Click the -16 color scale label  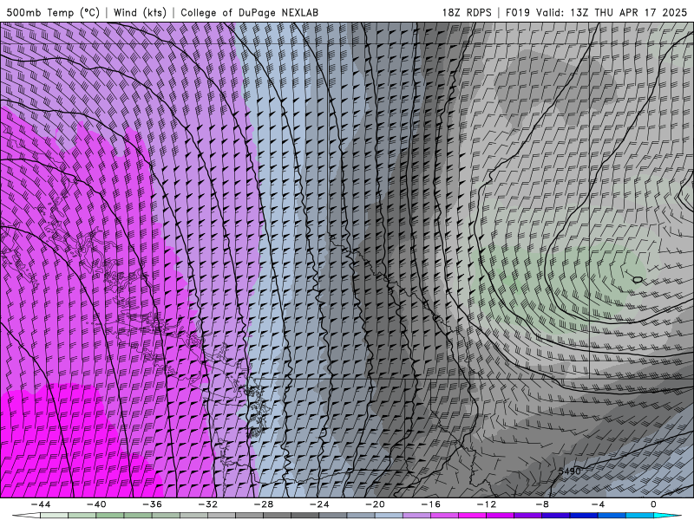[x=431, y=504]
